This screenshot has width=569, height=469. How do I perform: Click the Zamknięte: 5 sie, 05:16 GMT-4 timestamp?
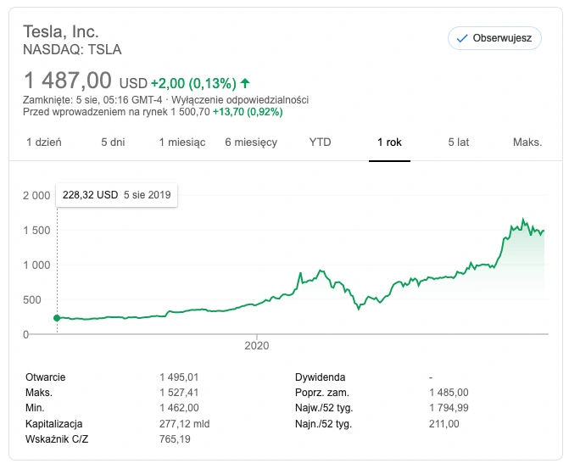coord(92,100)
